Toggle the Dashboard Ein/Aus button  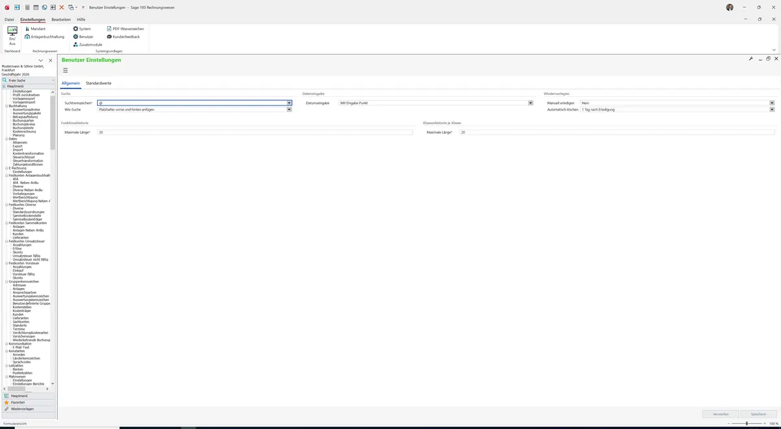click(12, 36)
